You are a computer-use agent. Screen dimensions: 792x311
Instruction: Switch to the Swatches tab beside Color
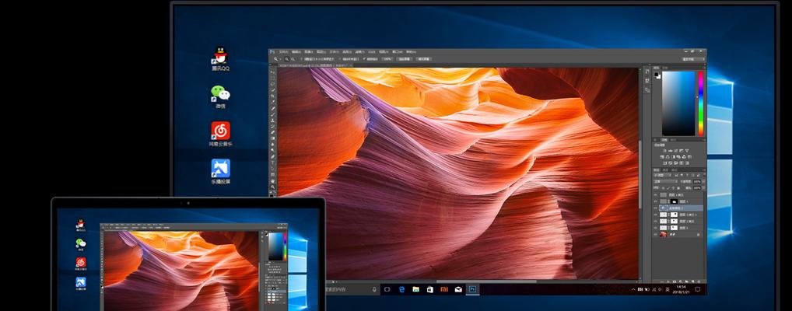click(x=664, y=68)
